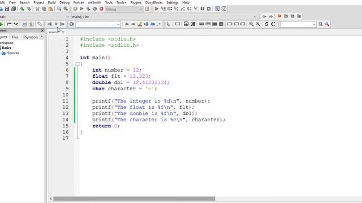Run the program with the play icon

[81, 9]
